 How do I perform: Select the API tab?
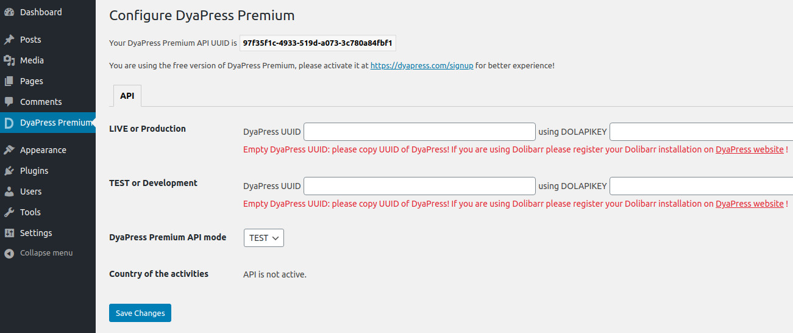point(127,96)
